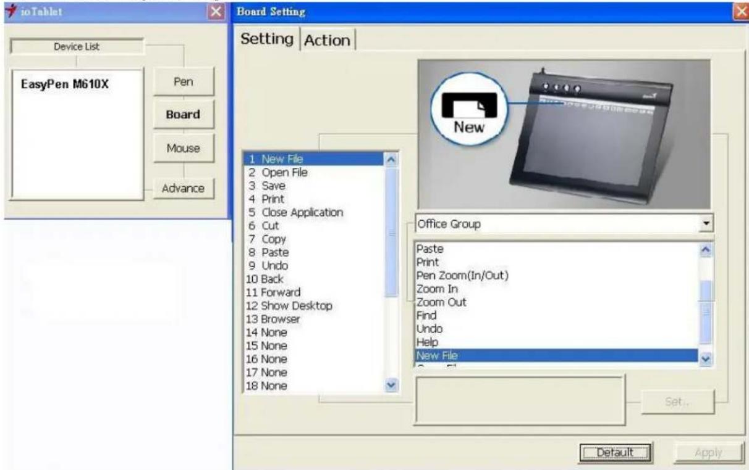Select hotkey 8 Paste
This screenshot has width=749, height=470.
[x=314, y=252]
